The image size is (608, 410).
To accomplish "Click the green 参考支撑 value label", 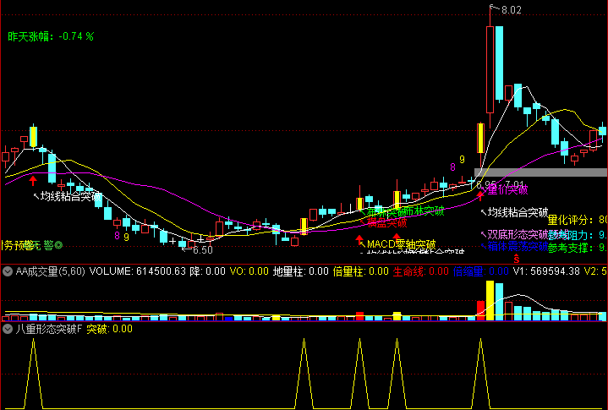I will pyautogui.click(x=578, y=248).
